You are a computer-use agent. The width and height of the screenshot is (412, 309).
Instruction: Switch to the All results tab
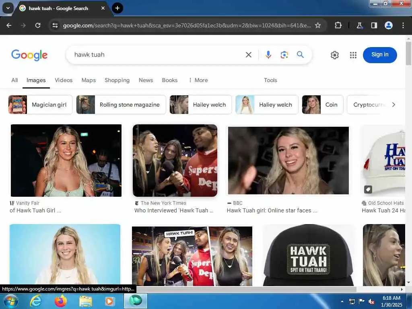click(14, 80)
